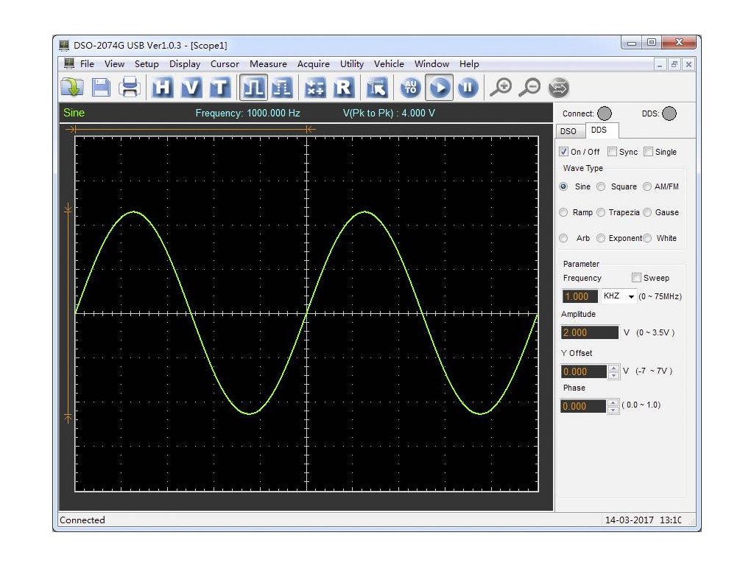754x566 pixels.
Task: Open the KHZ frequency unit dropdown
Action: 619,296
